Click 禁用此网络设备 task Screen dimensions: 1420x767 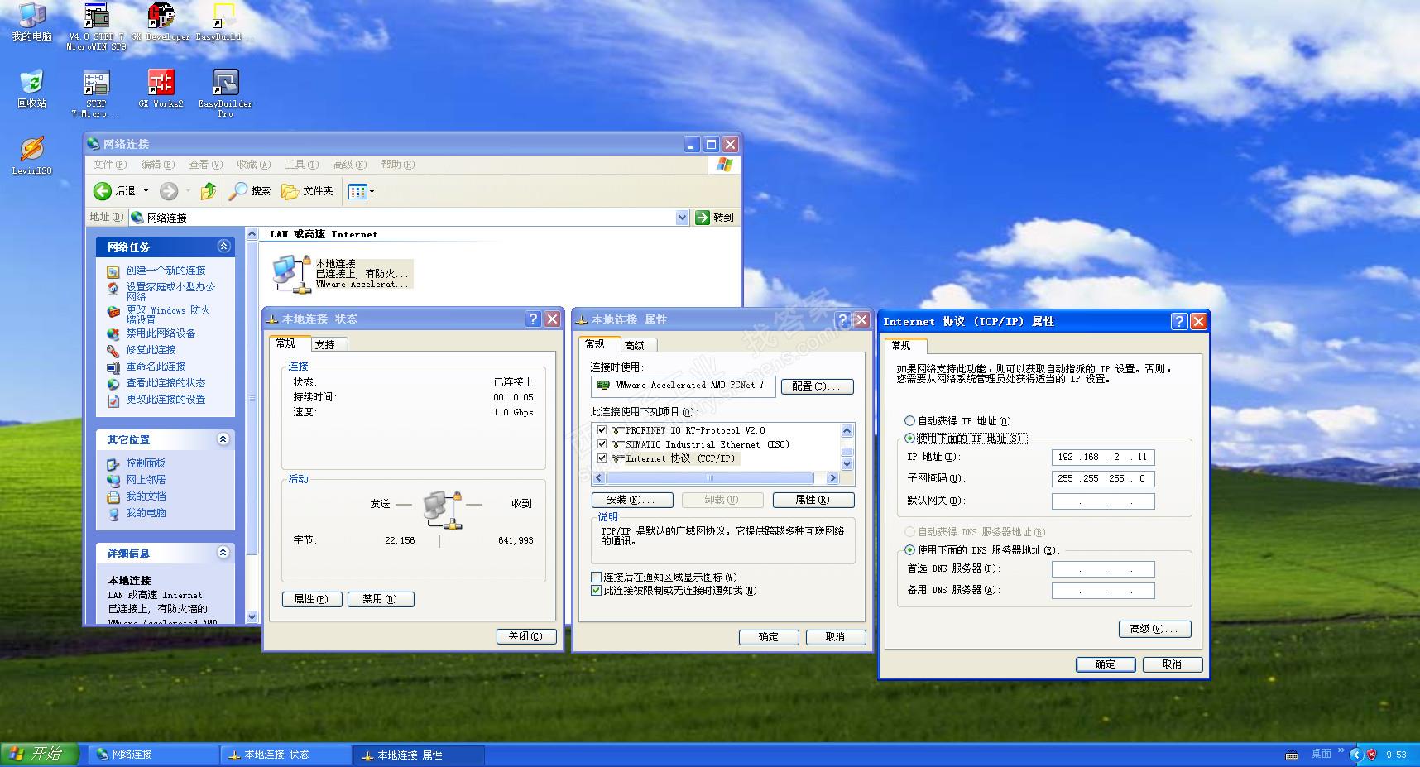(x=161, y=333)
